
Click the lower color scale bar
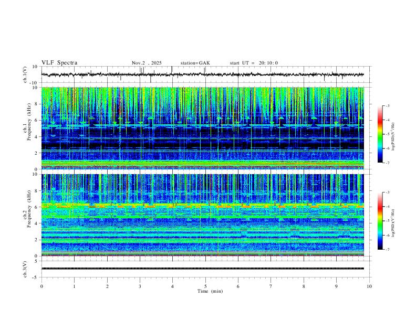coord(380,221)
